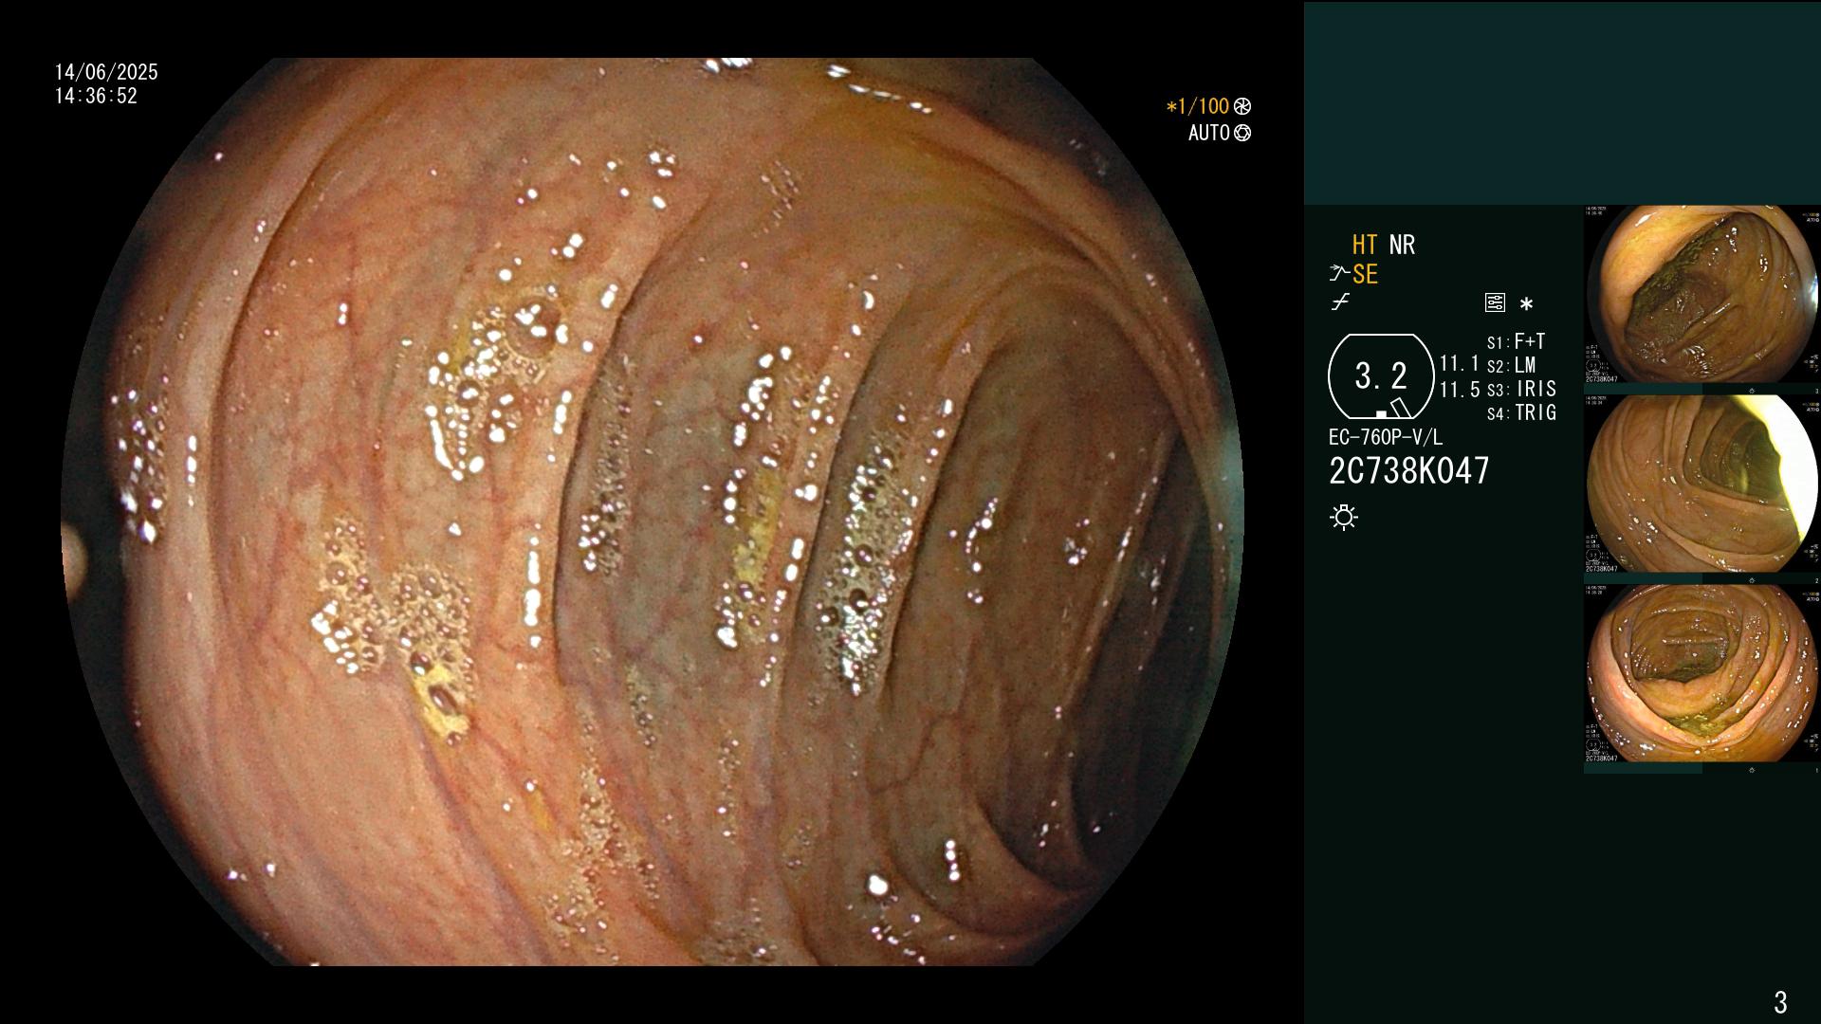The image size is (1821, 1024).
Task: Select the top captured thumbnail image
Action: pos(1701,294)
